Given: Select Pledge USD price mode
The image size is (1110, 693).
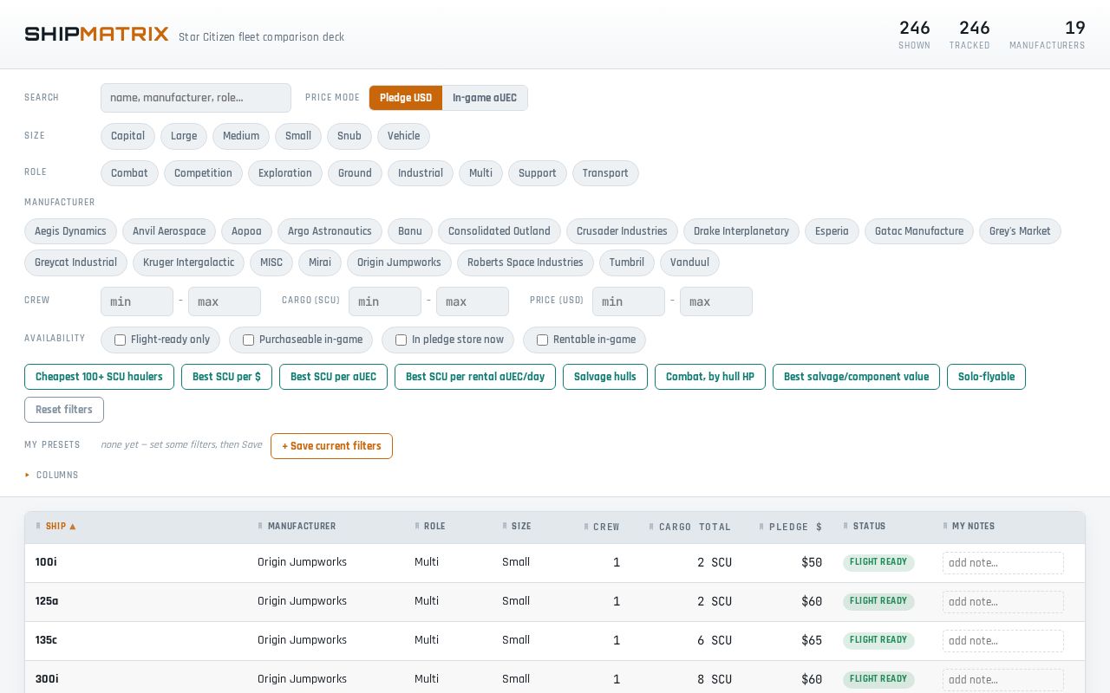Looking at the screenshot, I should pos(406,98).
